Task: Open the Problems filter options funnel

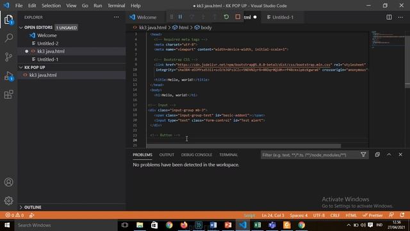Action: [363, 155]
